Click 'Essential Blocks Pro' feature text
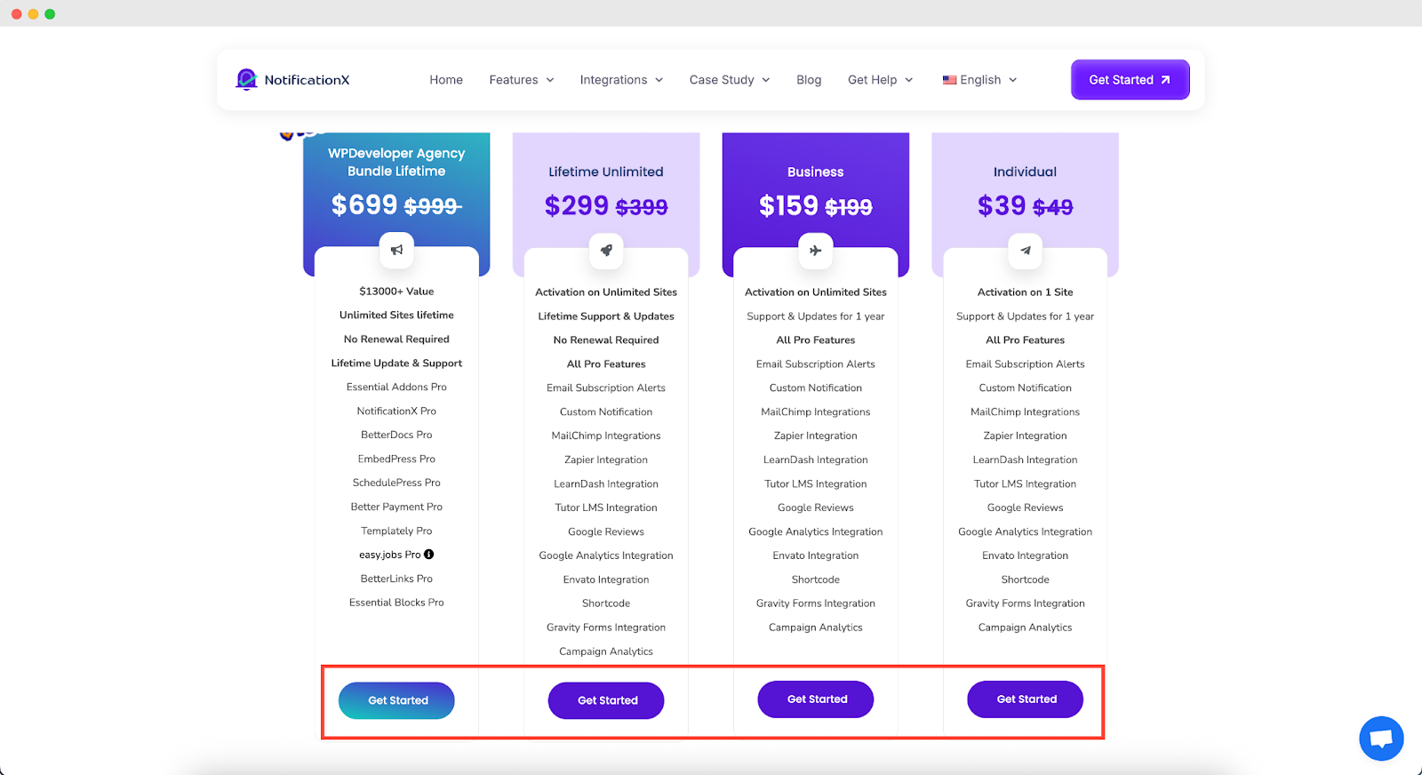 396,603
